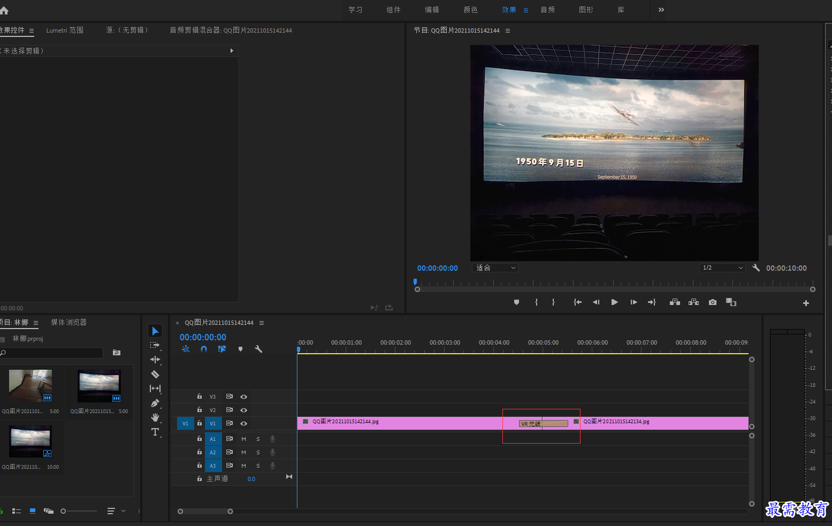Screen dimensions: 832x526
Task: Open effect controls panel menu
Action: [32, 31]
